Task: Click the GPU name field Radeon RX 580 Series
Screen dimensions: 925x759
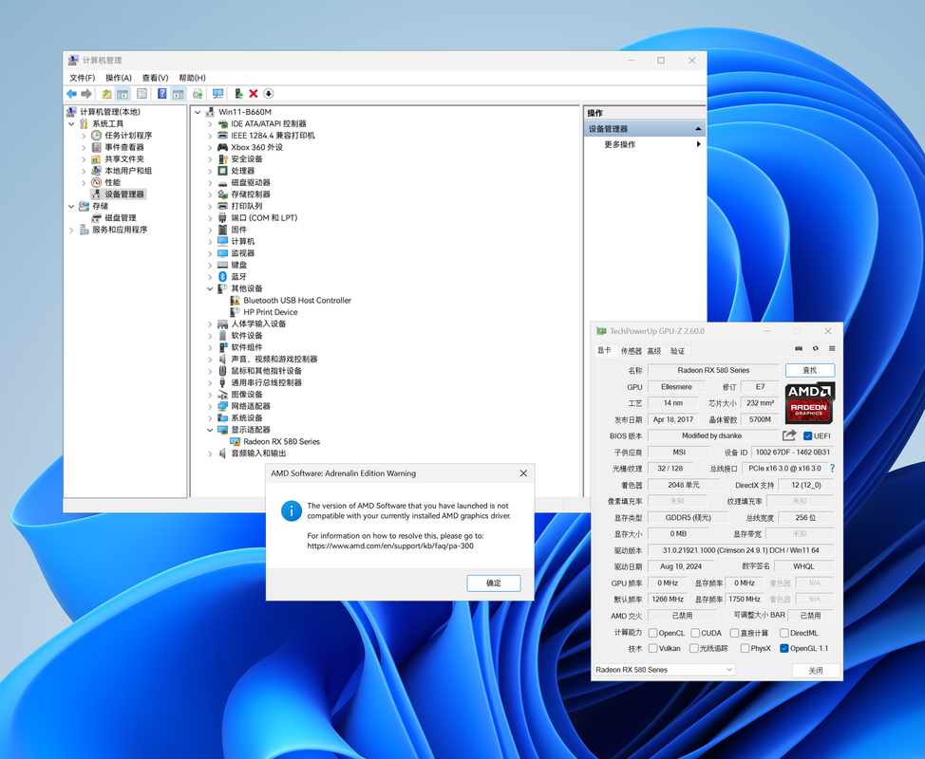Action: click(713, 370)
